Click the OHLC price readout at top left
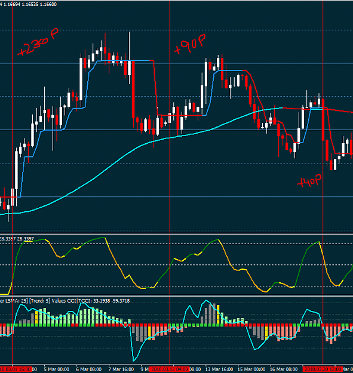The height and width of the screenshot is (373, 353). (x=29, y=4)
